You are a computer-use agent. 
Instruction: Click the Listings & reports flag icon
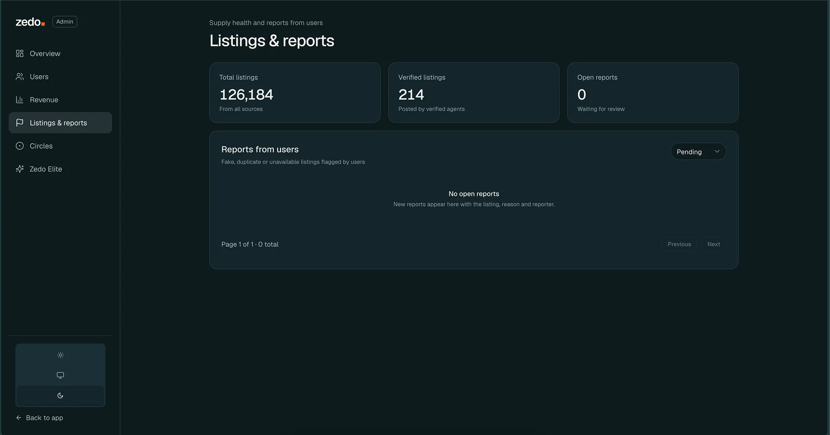pyautogui.click(x=20, y=123)
